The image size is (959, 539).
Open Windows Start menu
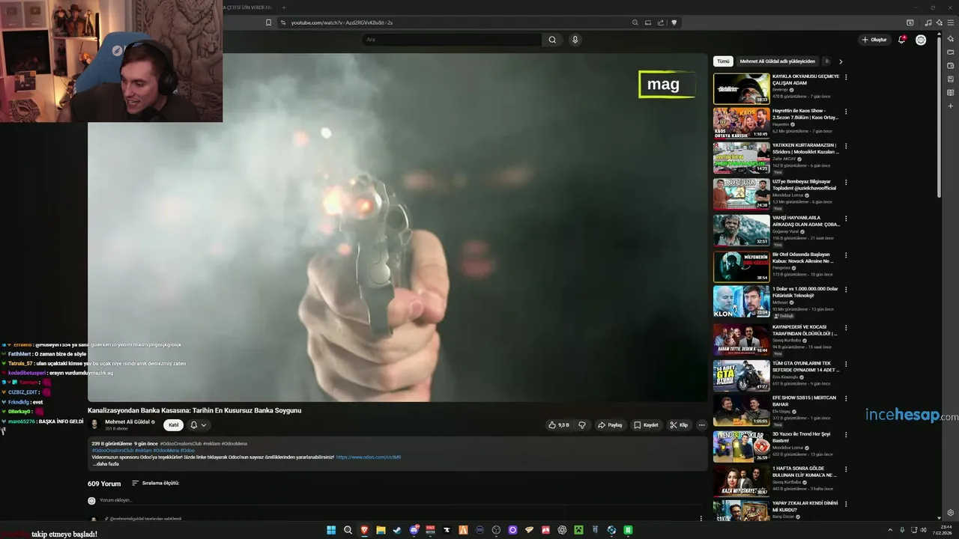(331, 530)
